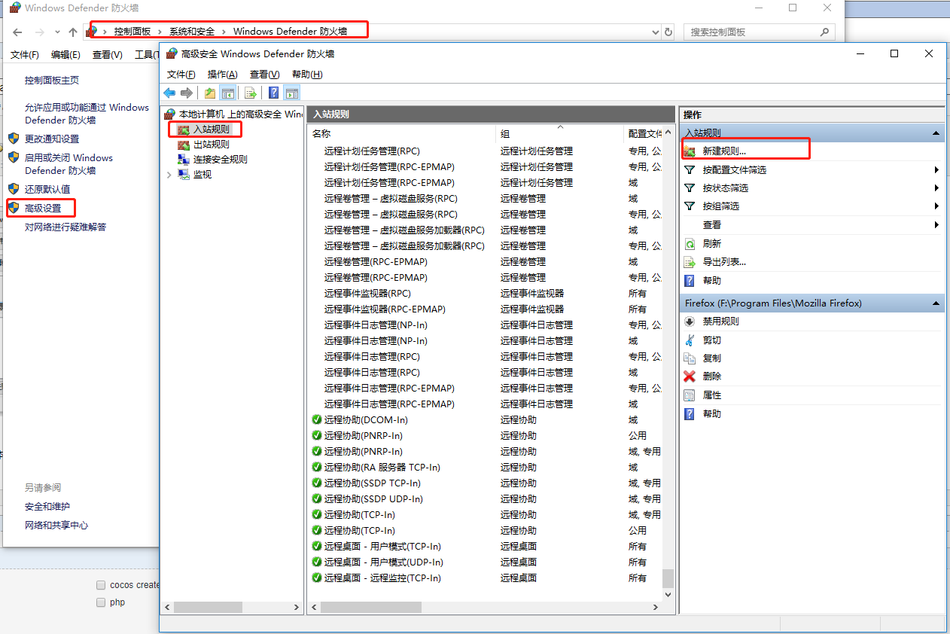This screenshot has height=634, width=950.
Task: Click 对网络进行疑难解答 link
Action: (65, 227)
